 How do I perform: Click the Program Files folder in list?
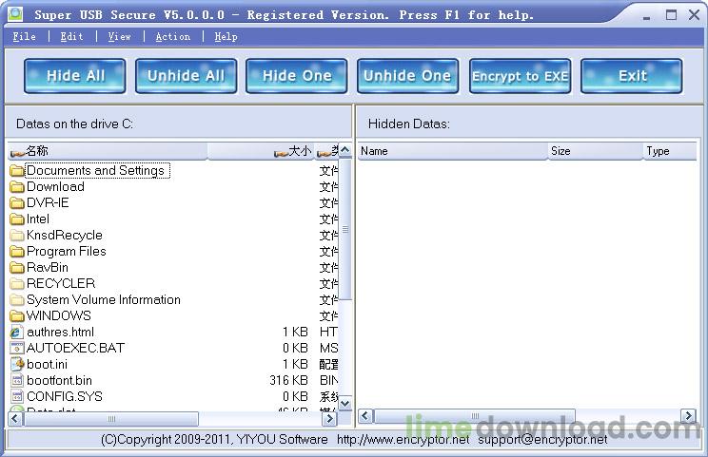66,252
